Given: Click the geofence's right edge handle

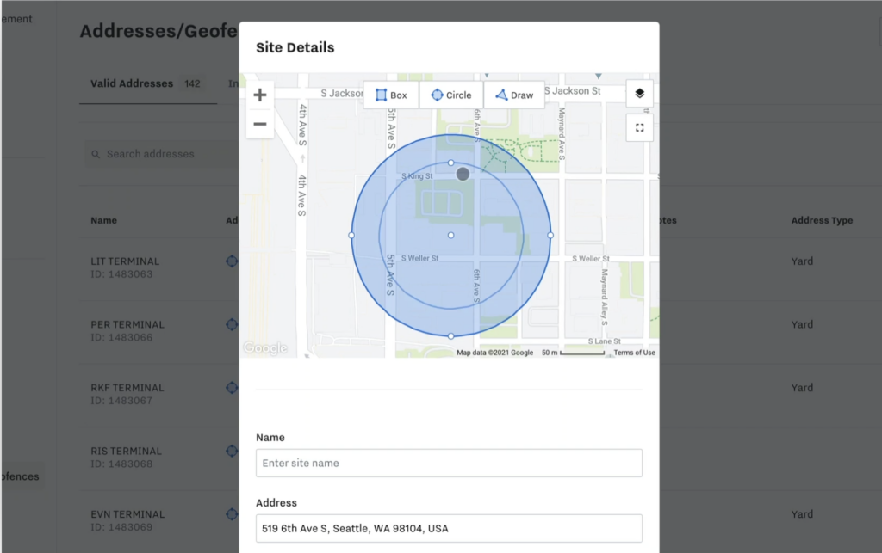Looking at the screenshot, I should (x=550, y=235).
